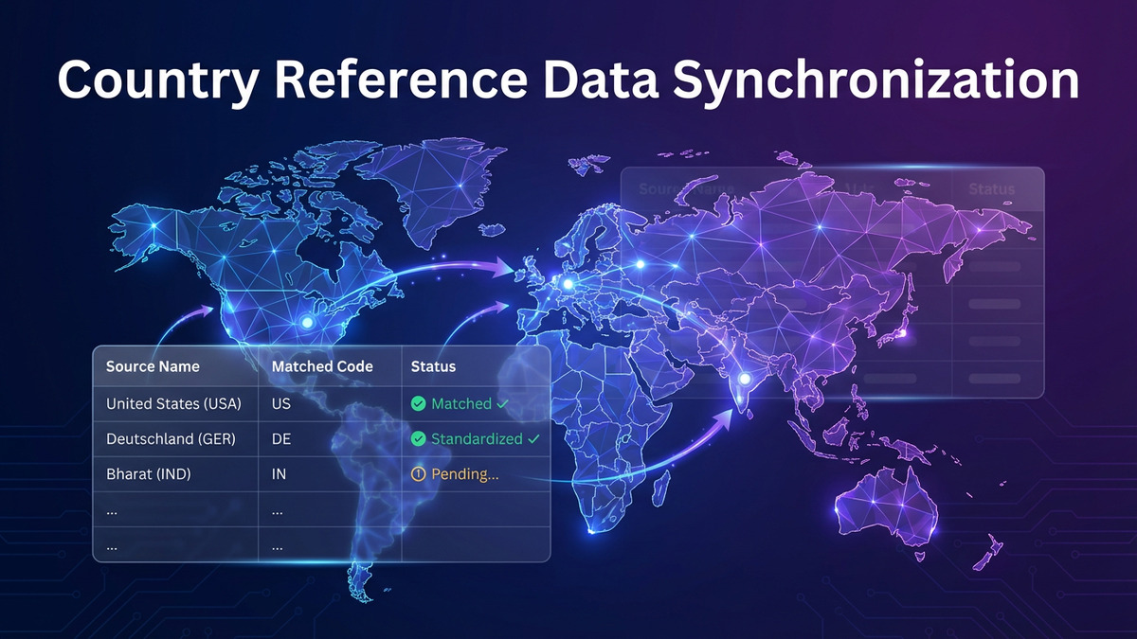Select the Status column header

click(x=431, y=366)
